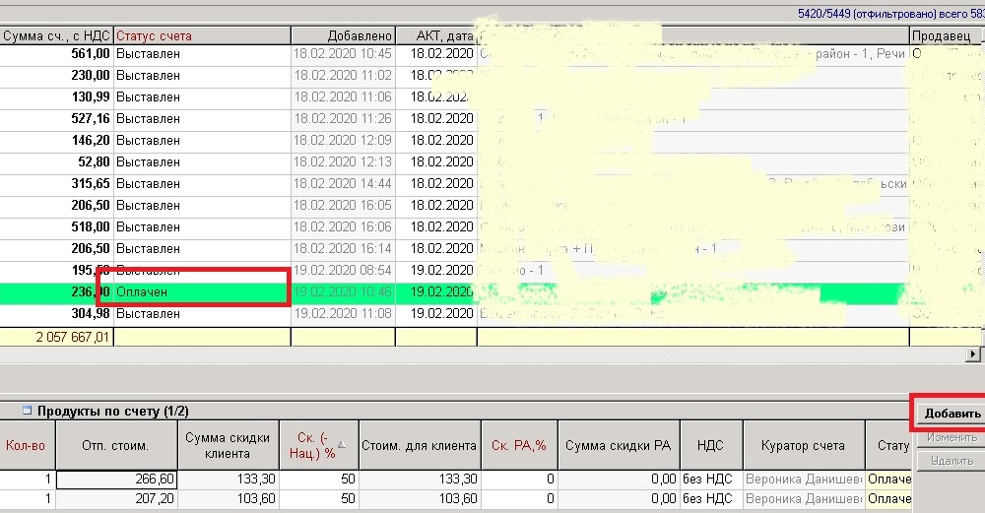Click the panel icon beside 'Продукты по счету'
The height and width of the screenshot is (513, 985).
(12, 411)
